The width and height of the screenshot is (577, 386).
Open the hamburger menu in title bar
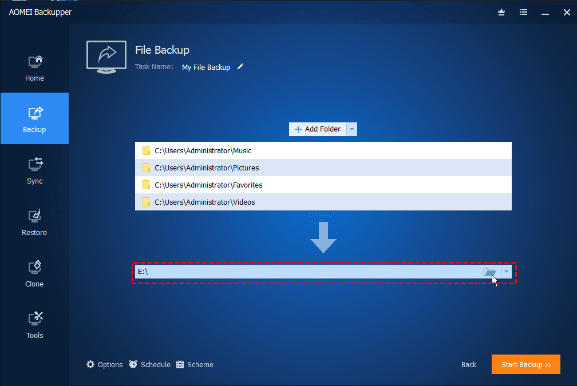pyautogui.click(x=523, y=13)
